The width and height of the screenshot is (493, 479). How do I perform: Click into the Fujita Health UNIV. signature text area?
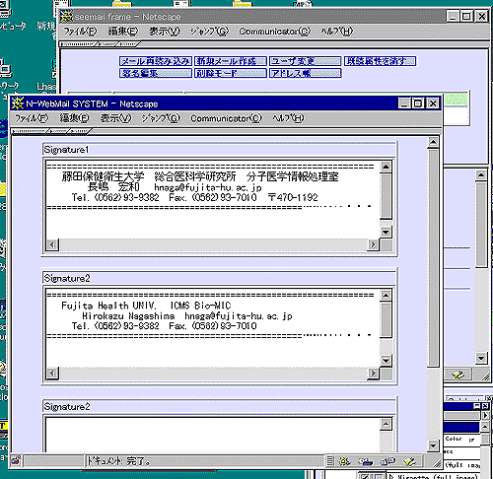213,328
